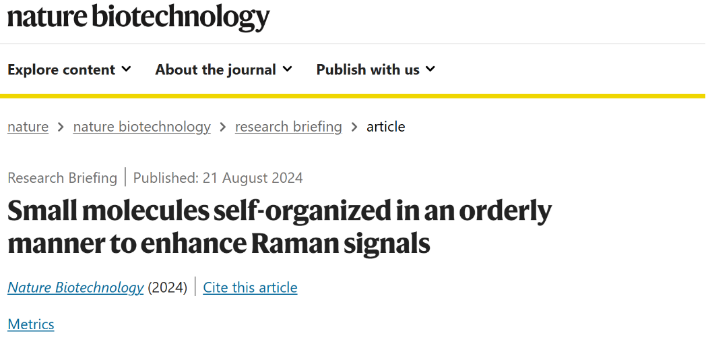Click the Research Briefing article type label

coord(63,177)
